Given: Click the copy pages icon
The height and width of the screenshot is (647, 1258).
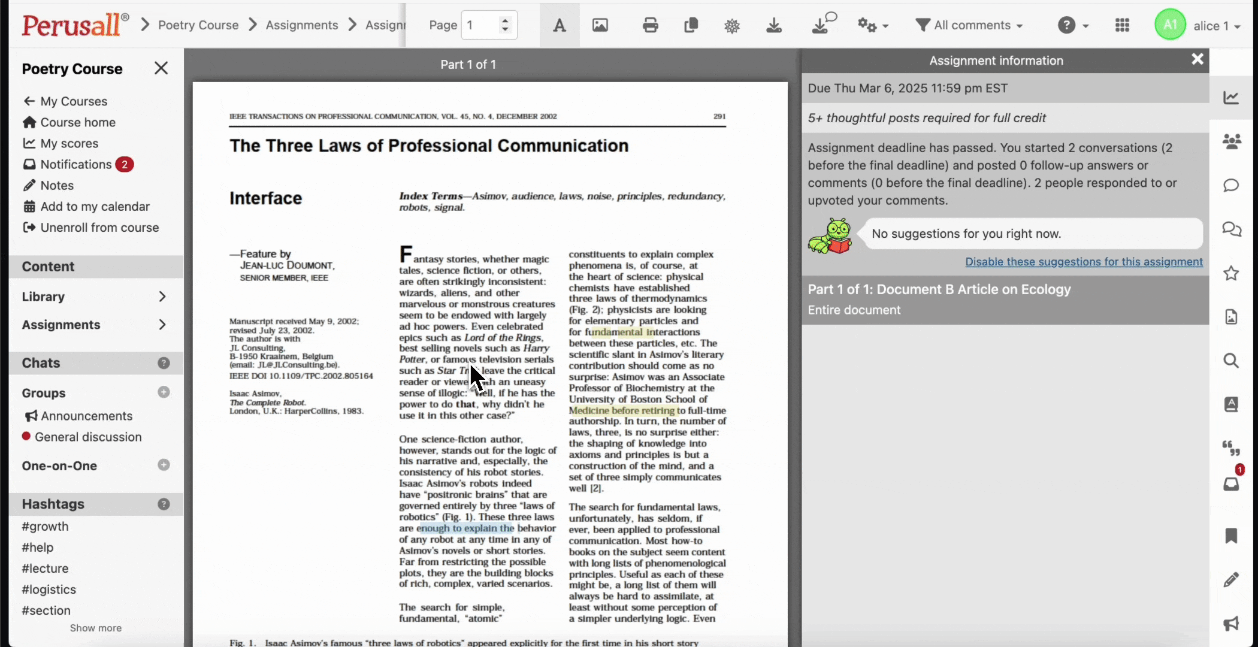Looking at the screenshot, I should [691, 25].
